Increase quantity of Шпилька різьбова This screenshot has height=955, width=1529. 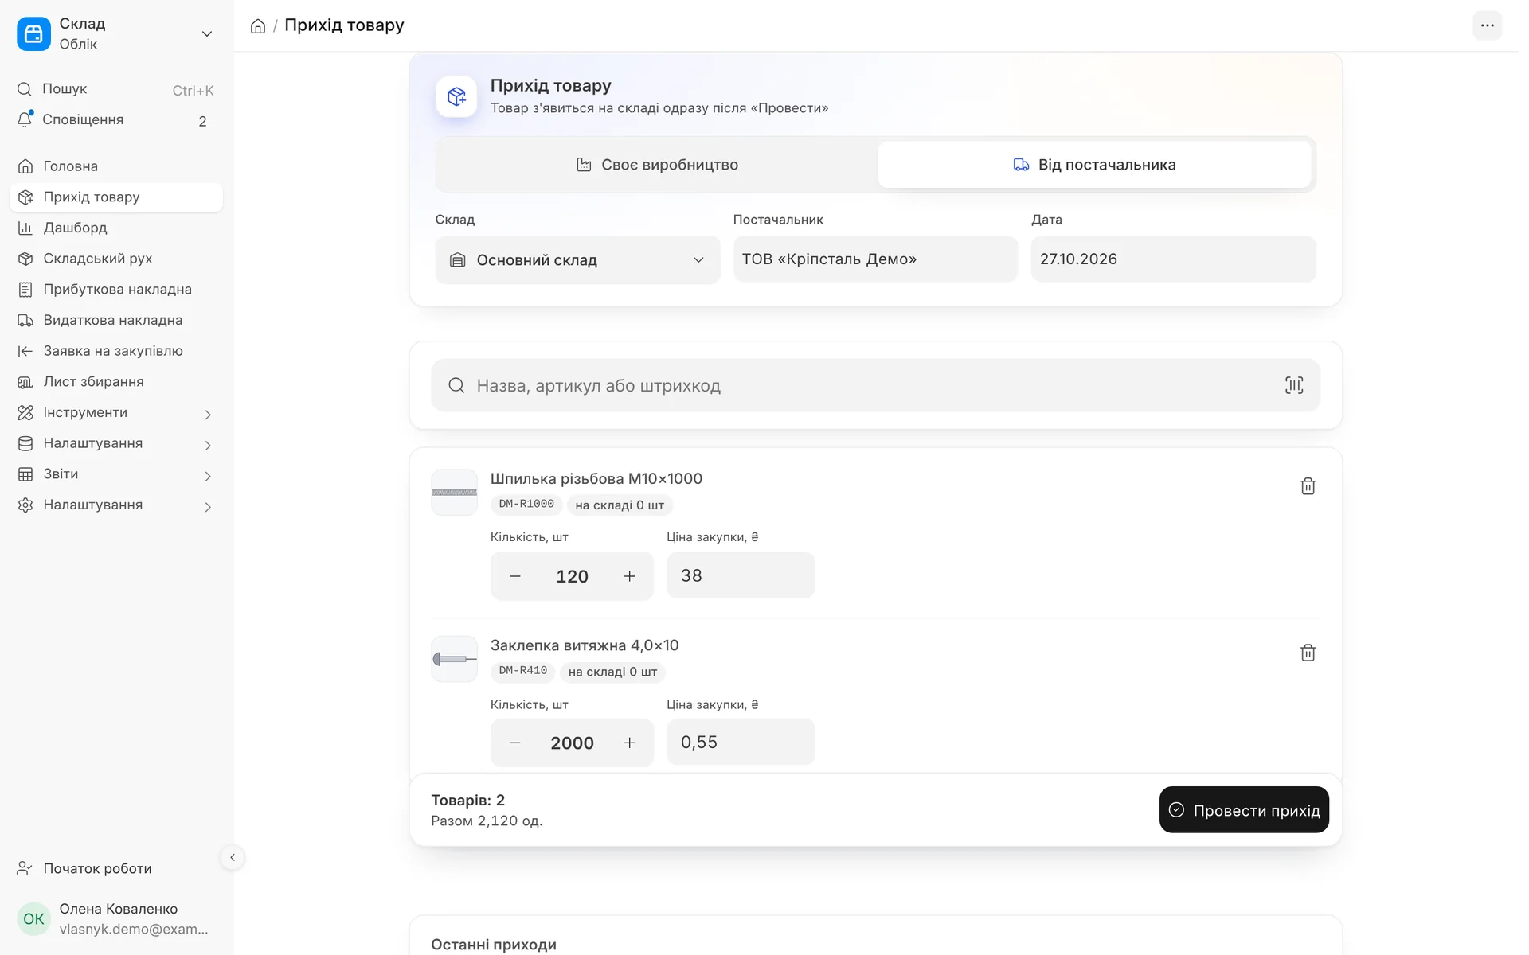pos(629,576)
